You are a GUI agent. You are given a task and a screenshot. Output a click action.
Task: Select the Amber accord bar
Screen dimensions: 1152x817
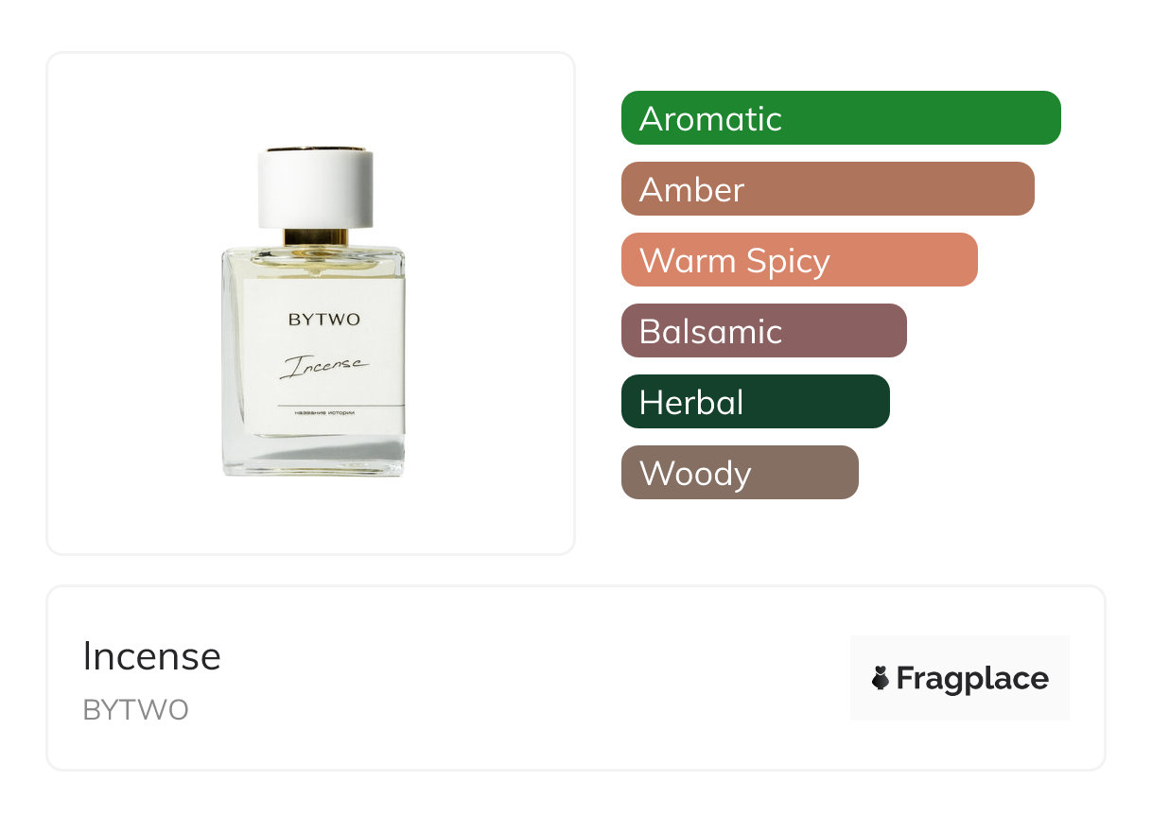(x=828, y=189)
